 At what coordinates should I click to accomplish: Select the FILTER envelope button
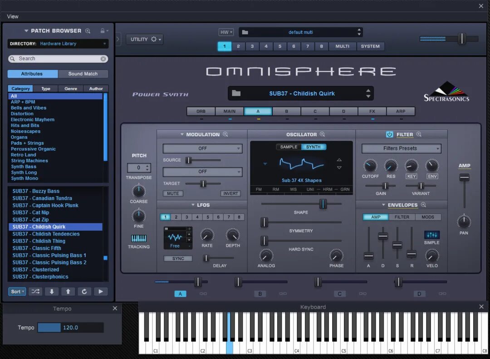click(x=402, y=217)
